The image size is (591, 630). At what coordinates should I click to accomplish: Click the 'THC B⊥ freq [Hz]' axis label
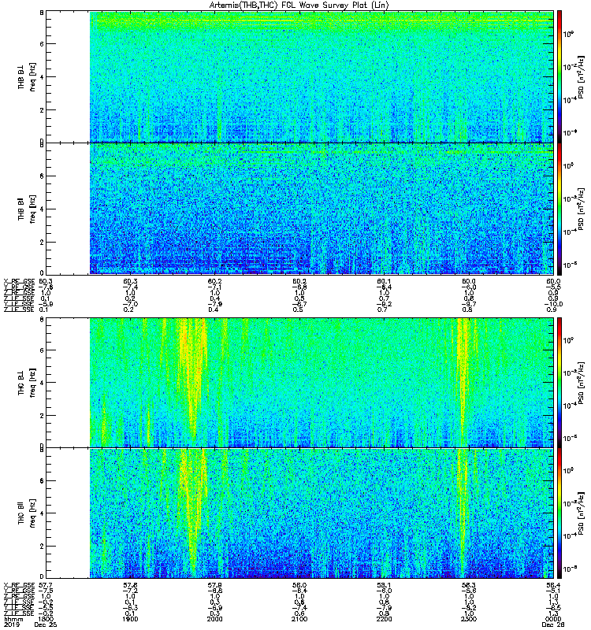[x=27, y=383]
